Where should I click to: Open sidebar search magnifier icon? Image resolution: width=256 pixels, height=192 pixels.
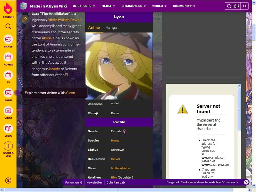click(x=8, y=26)
